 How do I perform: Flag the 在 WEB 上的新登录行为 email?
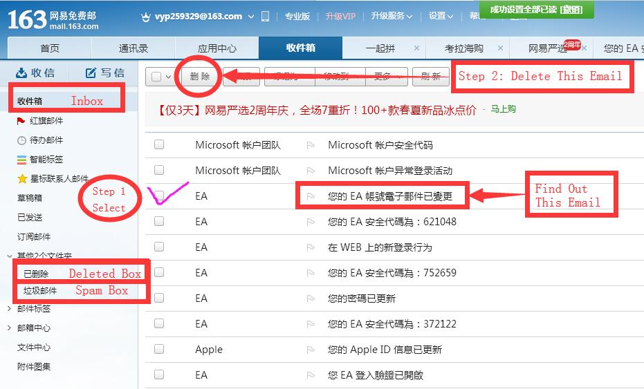[311, 247]
